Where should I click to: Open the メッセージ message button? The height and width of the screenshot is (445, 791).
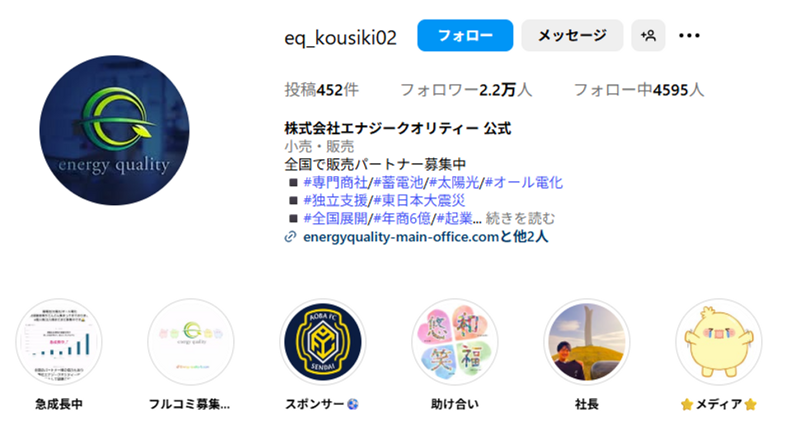[572, 35]
